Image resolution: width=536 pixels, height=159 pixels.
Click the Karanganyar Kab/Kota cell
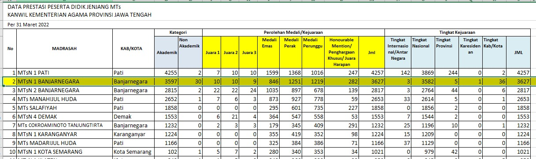133,134
